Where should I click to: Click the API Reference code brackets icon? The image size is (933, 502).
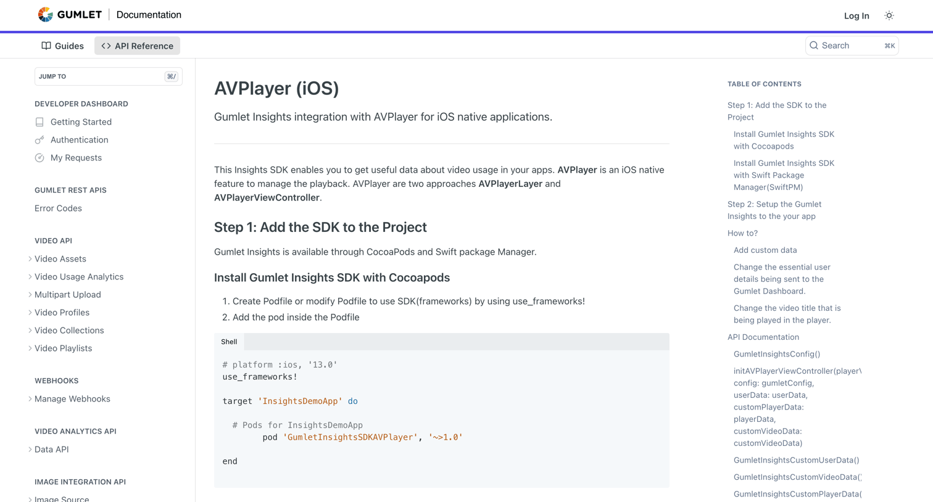(x=106, y=46)
